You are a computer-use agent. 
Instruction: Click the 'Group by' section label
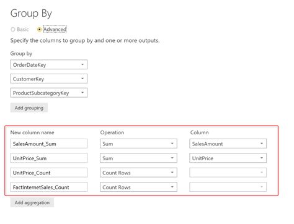pos(21,54)
